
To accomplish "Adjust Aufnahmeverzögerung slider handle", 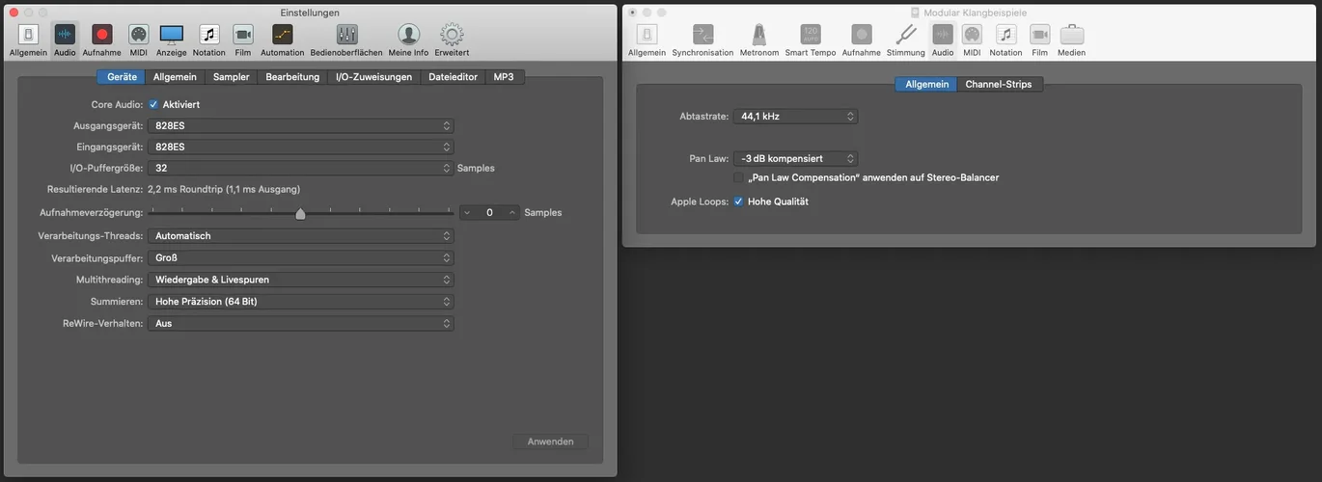I will point(300,213).
